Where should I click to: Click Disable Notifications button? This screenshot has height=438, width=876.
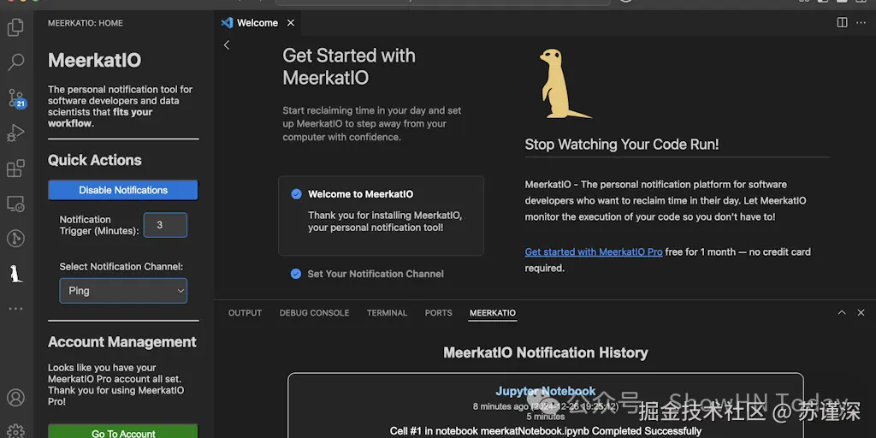pos(123,190)
